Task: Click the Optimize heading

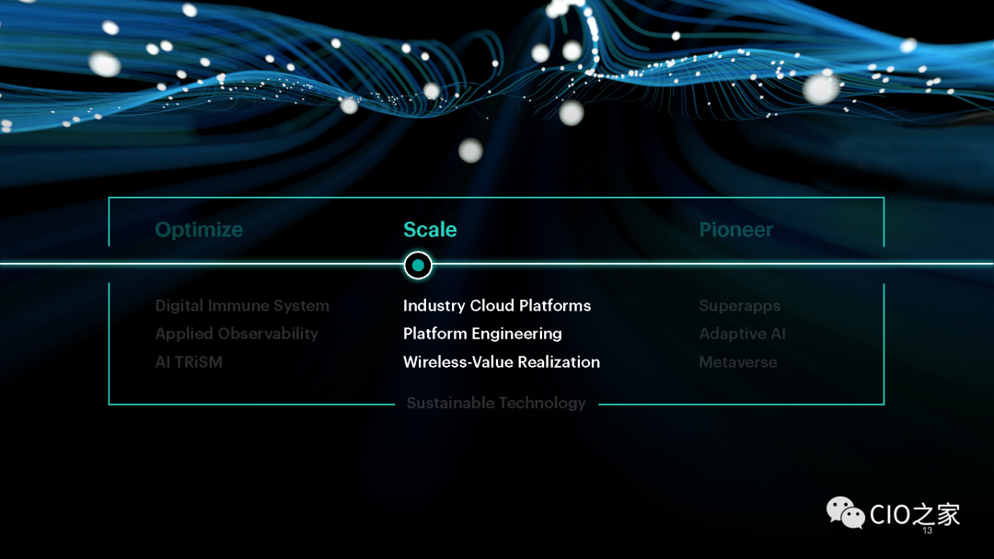Action: pyautogui.click(x=199, y=230)
